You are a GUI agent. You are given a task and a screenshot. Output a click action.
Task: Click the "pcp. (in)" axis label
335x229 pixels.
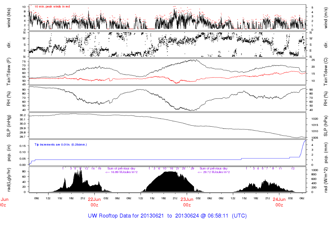pyautogui.click(x=9, y=153)
